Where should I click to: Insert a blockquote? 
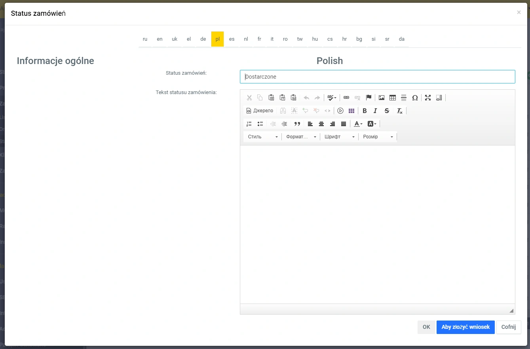[x=297, y=124]
